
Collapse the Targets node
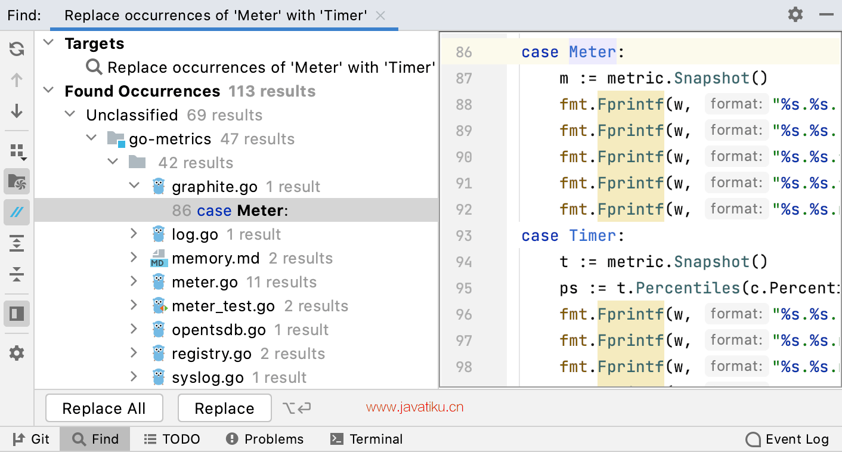click(49, 43)
